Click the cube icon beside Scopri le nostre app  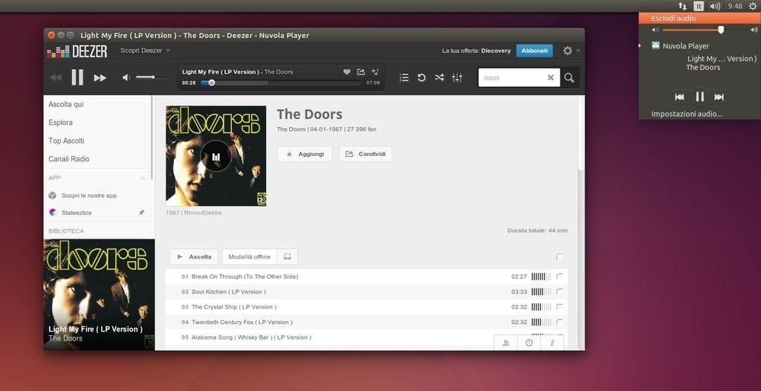click(53, 195)
